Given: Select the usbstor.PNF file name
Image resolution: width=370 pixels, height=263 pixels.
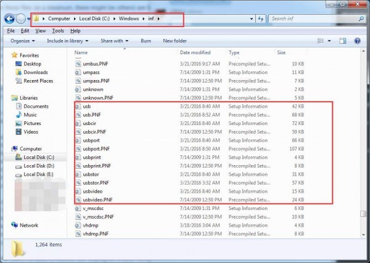Looking at the screenshot, I should 96,183.
